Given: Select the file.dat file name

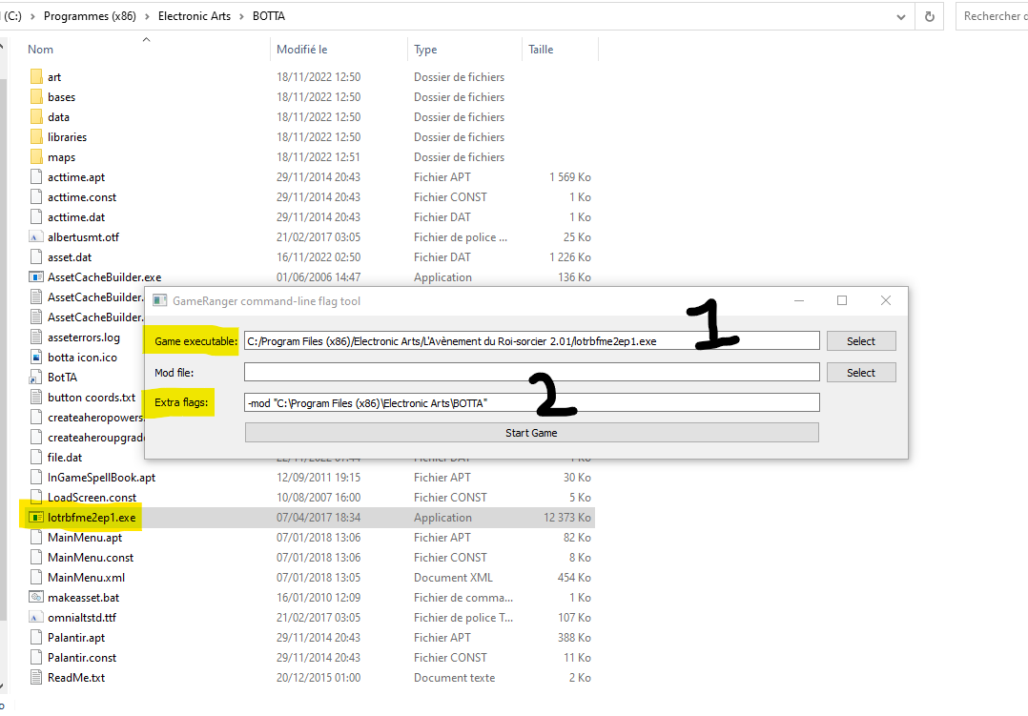Looking at the screenshot, I should pyautogui.click(x=65, y=458).
